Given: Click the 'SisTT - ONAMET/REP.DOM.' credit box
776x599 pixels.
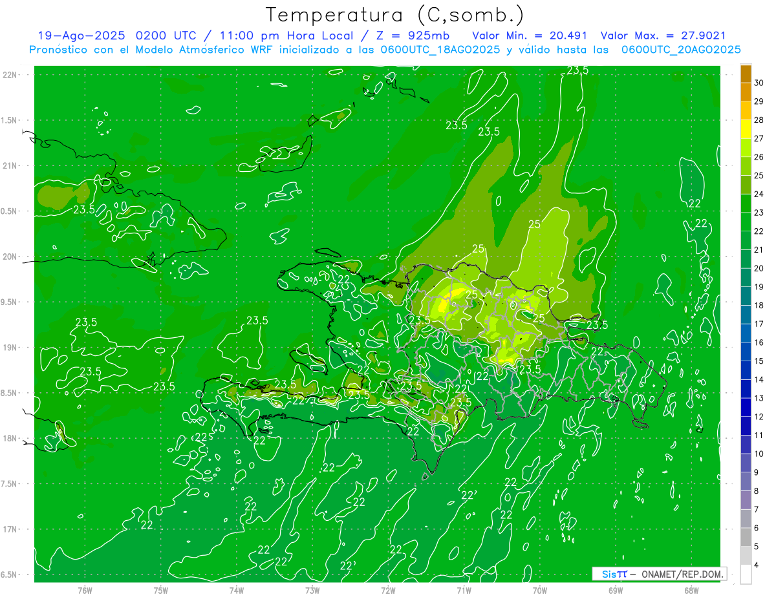Looking at the screenshot, I should click(659, 574).
